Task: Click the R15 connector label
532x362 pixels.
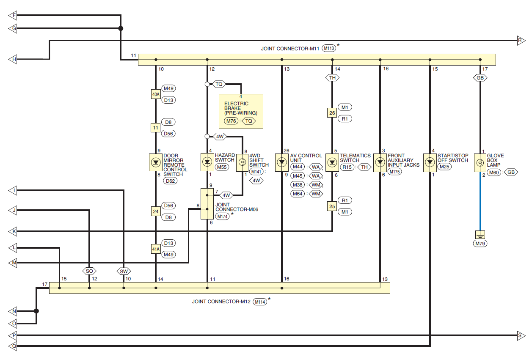Action: click(347, 167)
